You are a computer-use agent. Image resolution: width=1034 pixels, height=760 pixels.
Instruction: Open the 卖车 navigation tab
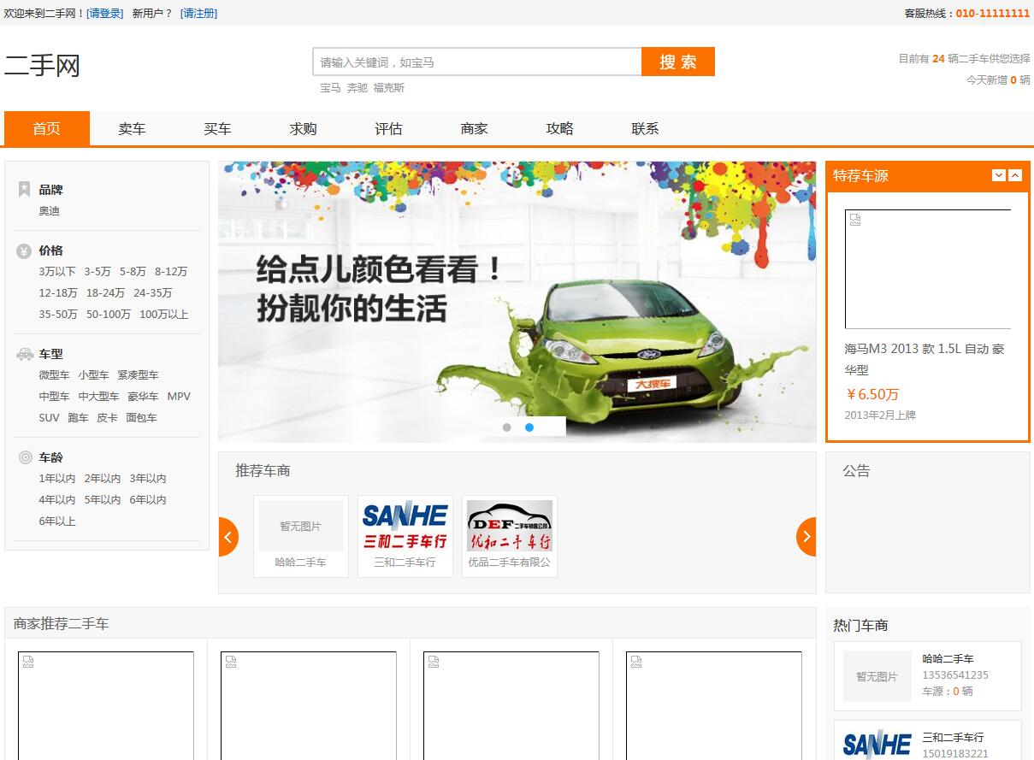coord(132,128)
